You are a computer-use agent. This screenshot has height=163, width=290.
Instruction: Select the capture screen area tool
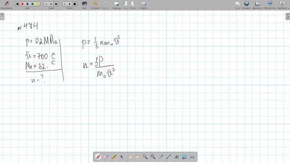[184, 157]
